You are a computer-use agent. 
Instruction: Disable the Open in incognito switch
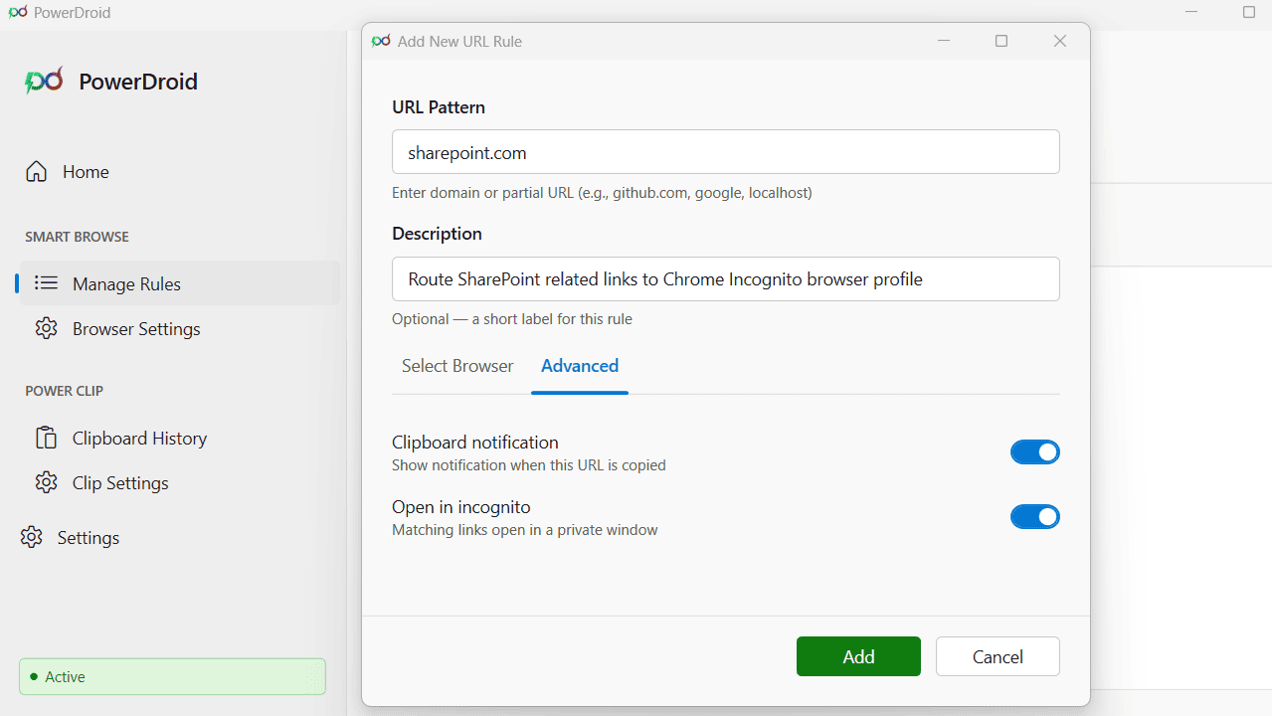pos(1035,517)
